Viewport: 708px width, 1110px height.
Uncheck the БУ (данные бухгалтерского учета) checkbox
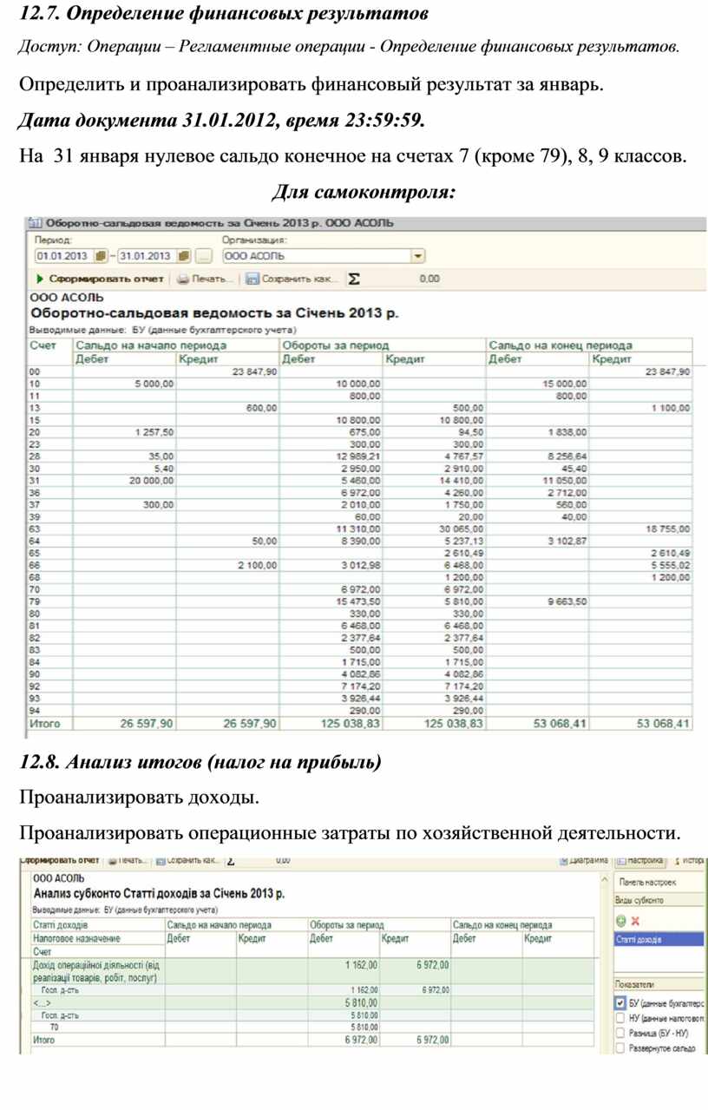pos(621,1003)
